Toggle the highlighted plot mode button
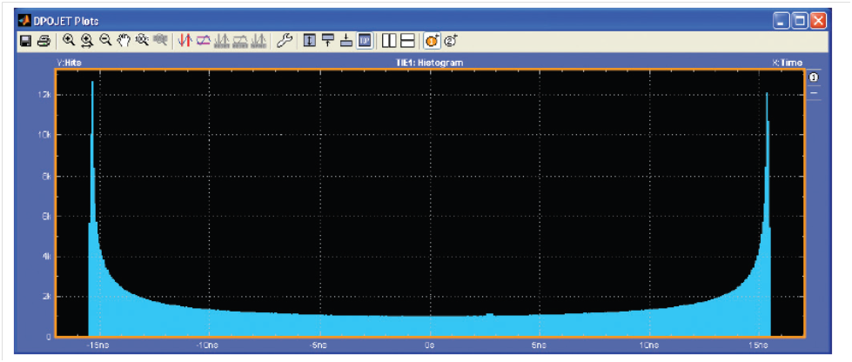The height and width of the screenshot is (362, 852). (365, 41)
